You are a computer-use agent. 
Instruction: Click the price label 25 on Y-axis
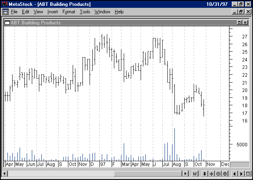pos(245,52)
